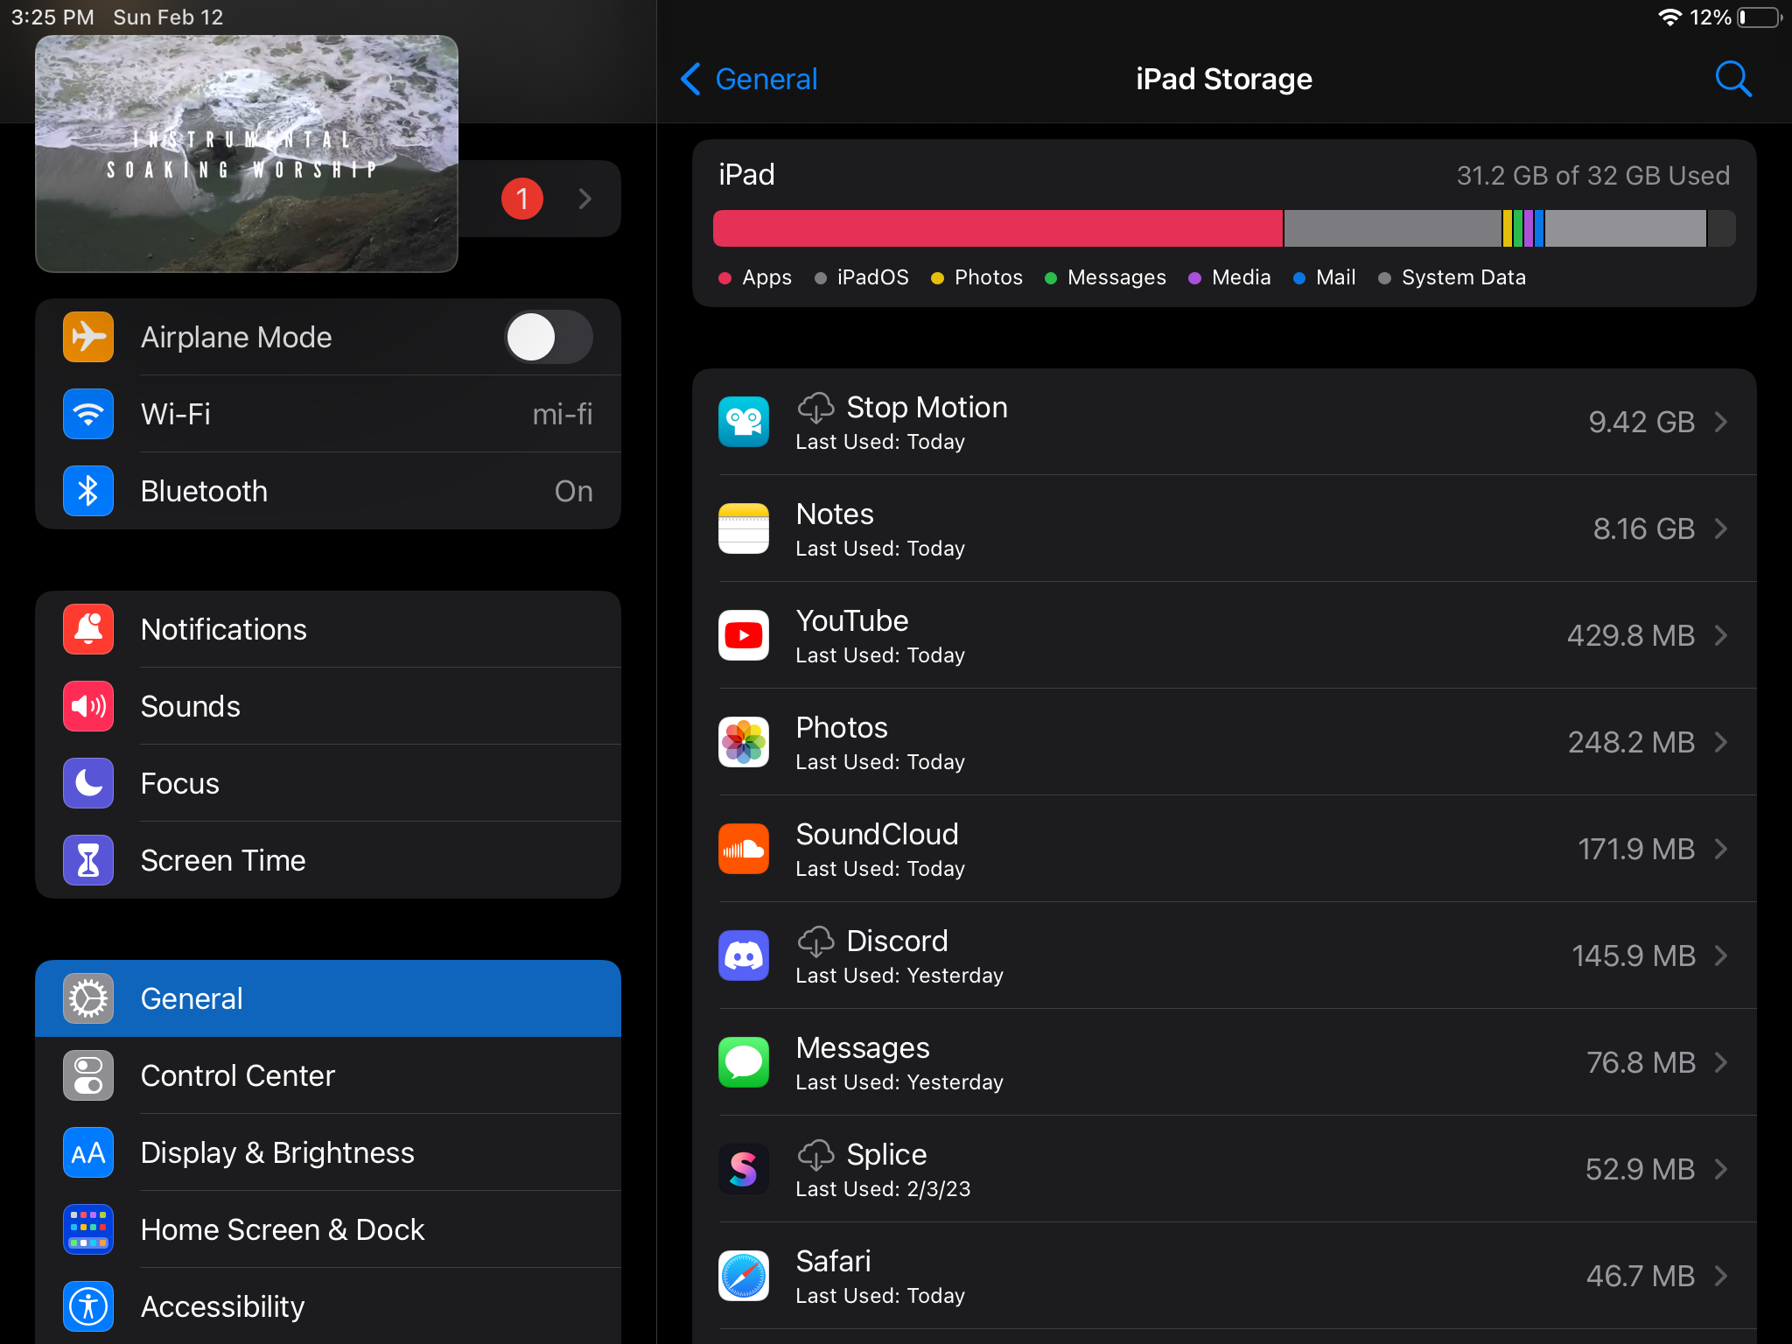Expand Safari storage details chevron
Image resolution: width=1792 pixels, height=1344 pixels.
tap(1721, 1276)
